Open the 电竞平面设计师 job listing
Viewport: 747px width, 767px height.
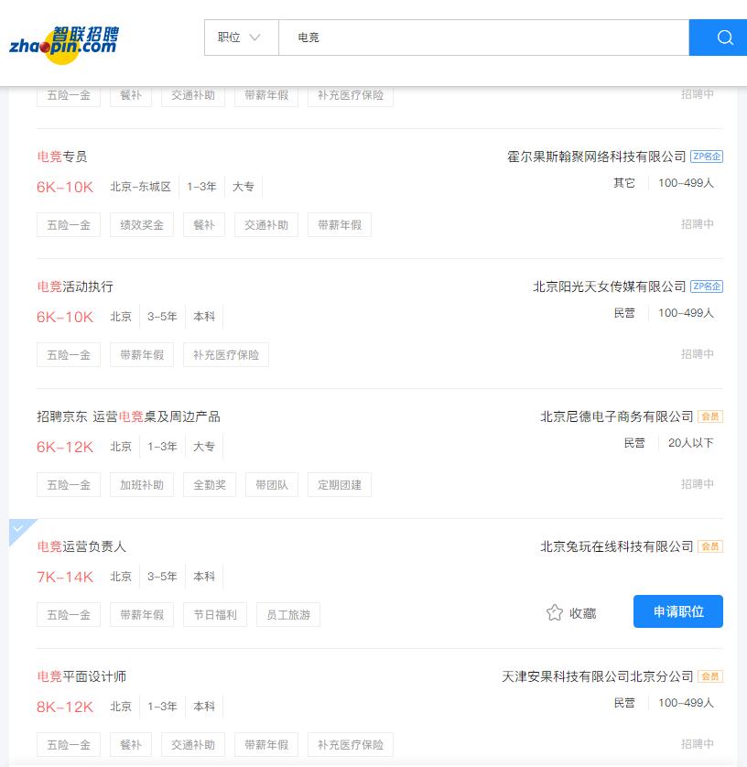point(81,676)
